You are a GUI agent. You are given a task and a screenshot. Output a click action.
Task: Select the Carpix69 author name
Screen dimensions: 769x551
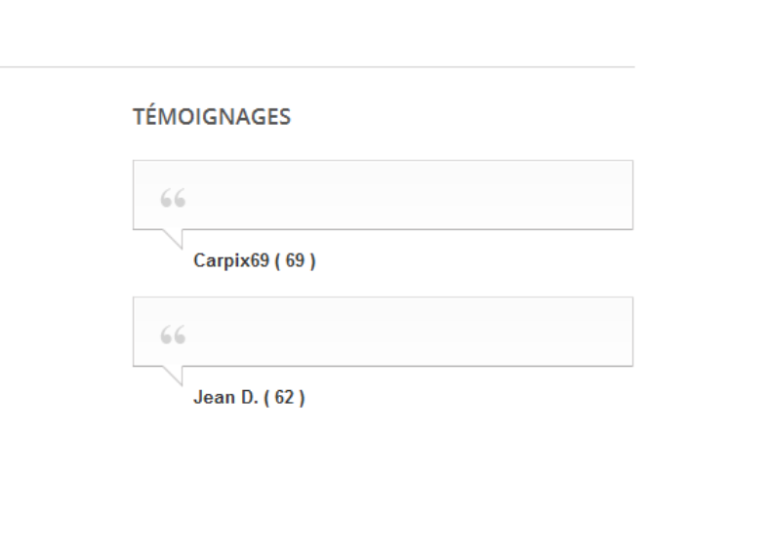[231, 261]
